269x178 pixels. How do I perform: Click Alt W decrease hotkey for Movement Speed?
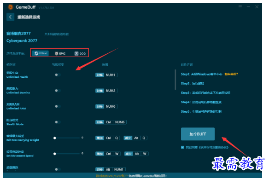[x=136, y=154]
